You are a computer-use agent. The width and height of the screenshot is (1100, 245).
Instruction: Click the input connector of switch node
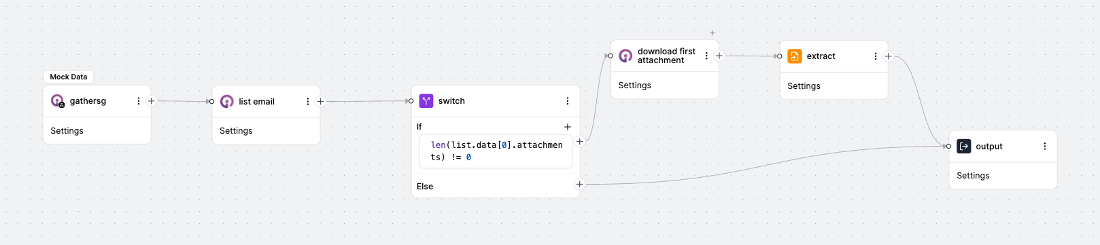[411, 101]
